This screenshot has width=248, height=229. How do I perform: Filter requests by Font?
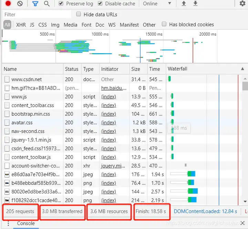86,25
